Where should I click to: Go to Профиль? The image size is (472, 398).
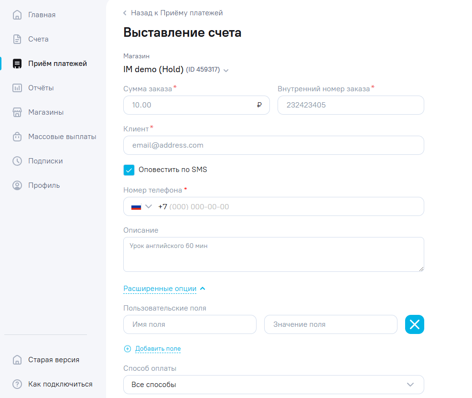click(44, 185)
